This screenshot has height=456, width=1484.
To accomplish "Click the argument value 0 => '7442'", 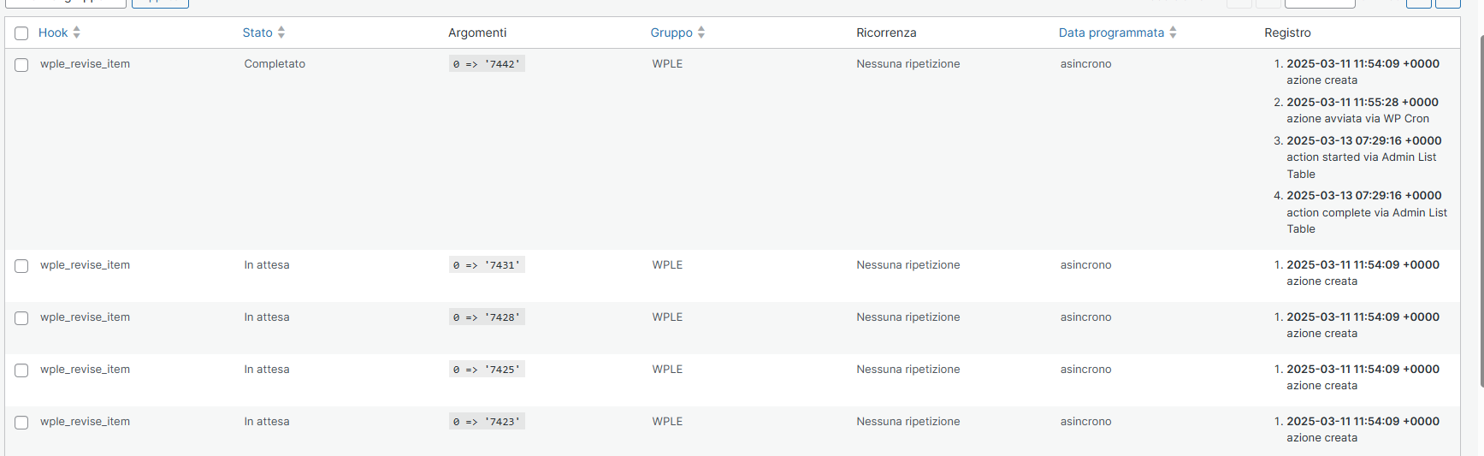I will (487, 64).
